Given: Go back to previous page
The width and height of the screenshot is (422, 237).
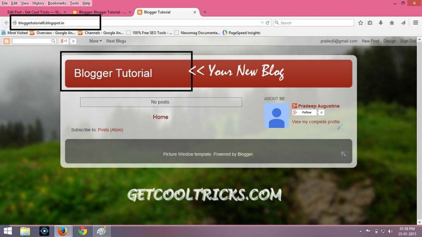Looking at the screenshot, I should pyautogui.click(x=6, y=23).
